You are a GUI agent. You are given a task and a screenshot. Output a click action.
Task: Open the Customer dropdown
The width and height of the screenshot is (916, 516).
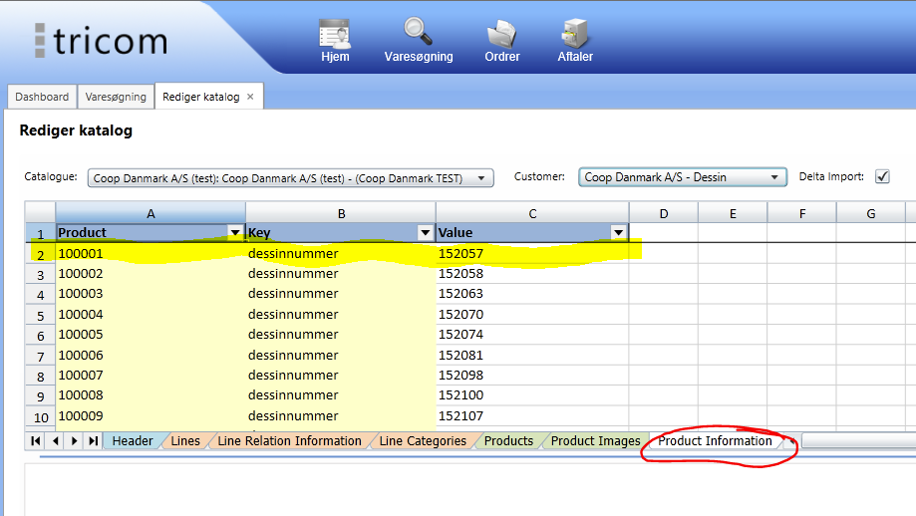(x=683, y=177)
